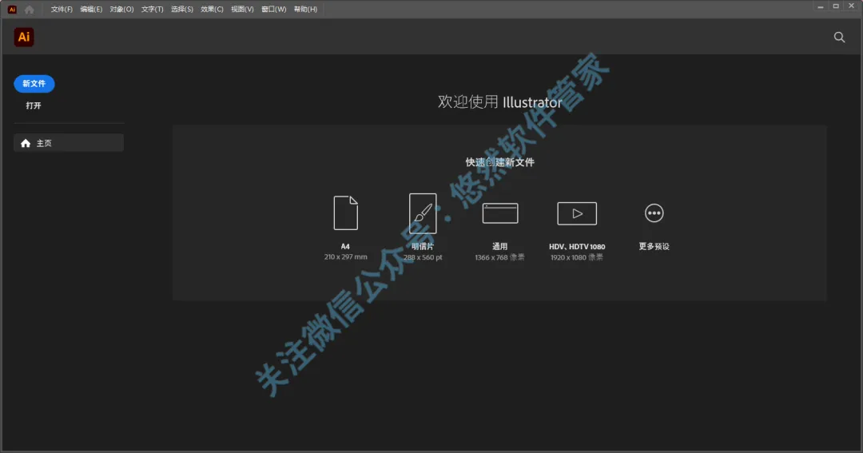Click the 288 x 560 pt size text

(x=423, y=257)
